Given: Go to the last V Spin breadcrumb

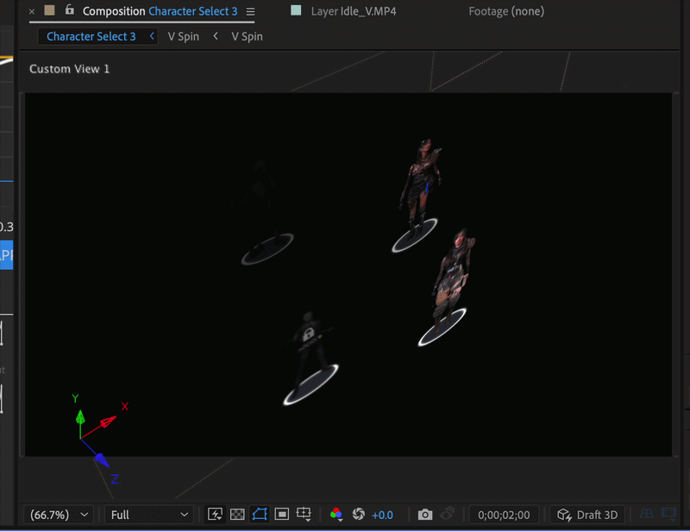Looking at the screenshot, I should click(248, 36).
